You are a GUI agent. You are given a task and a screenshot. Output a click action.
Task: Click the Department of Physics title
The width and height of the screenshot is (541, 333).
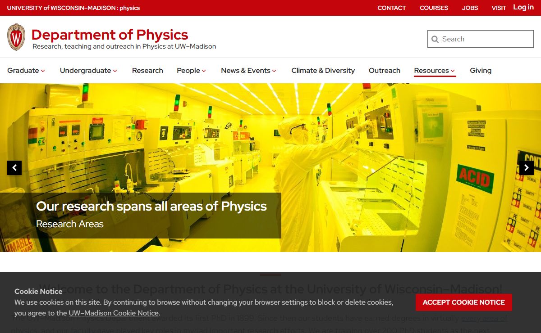tap(110, 35)
